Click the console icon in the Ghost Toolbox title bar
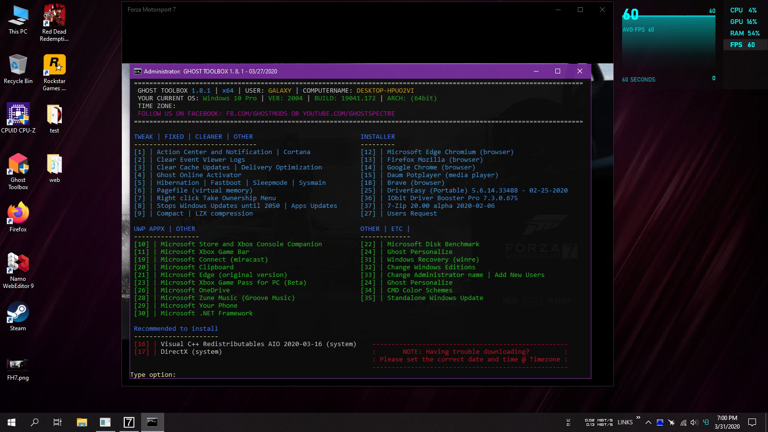 (138, 71)
